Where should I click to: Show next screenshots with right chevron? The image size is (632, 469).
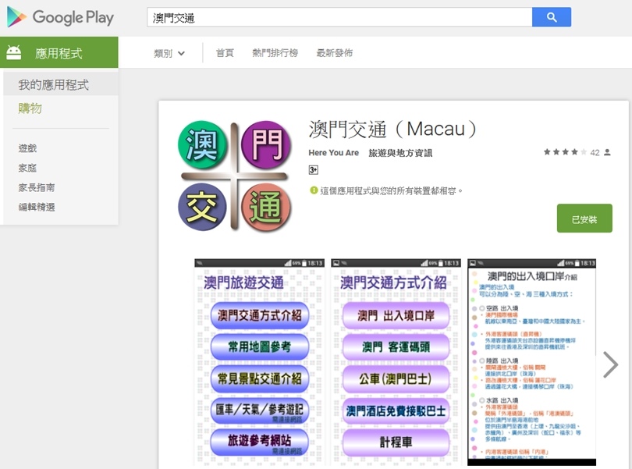[610, 364]
